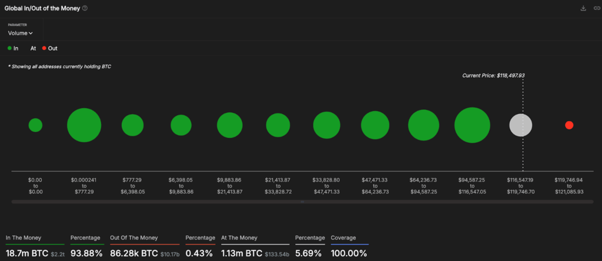Viewport: 602px width, 261px height.
Task: Copy the chart link via link icon
Action: coord(597,8)
